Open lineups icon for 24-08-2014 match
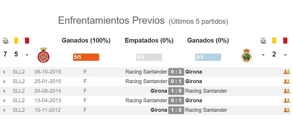Viewport: 293px width, 119px height. [287, 91]
